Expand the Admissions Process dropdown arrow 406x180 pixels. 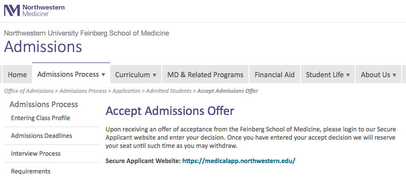(x=103, y=75)
